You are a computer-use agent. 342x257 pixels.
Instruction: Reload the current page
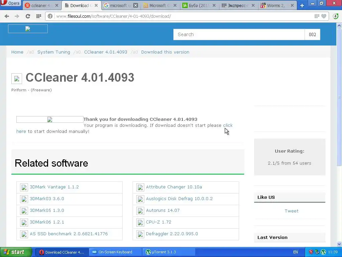(x=28, y=16)
